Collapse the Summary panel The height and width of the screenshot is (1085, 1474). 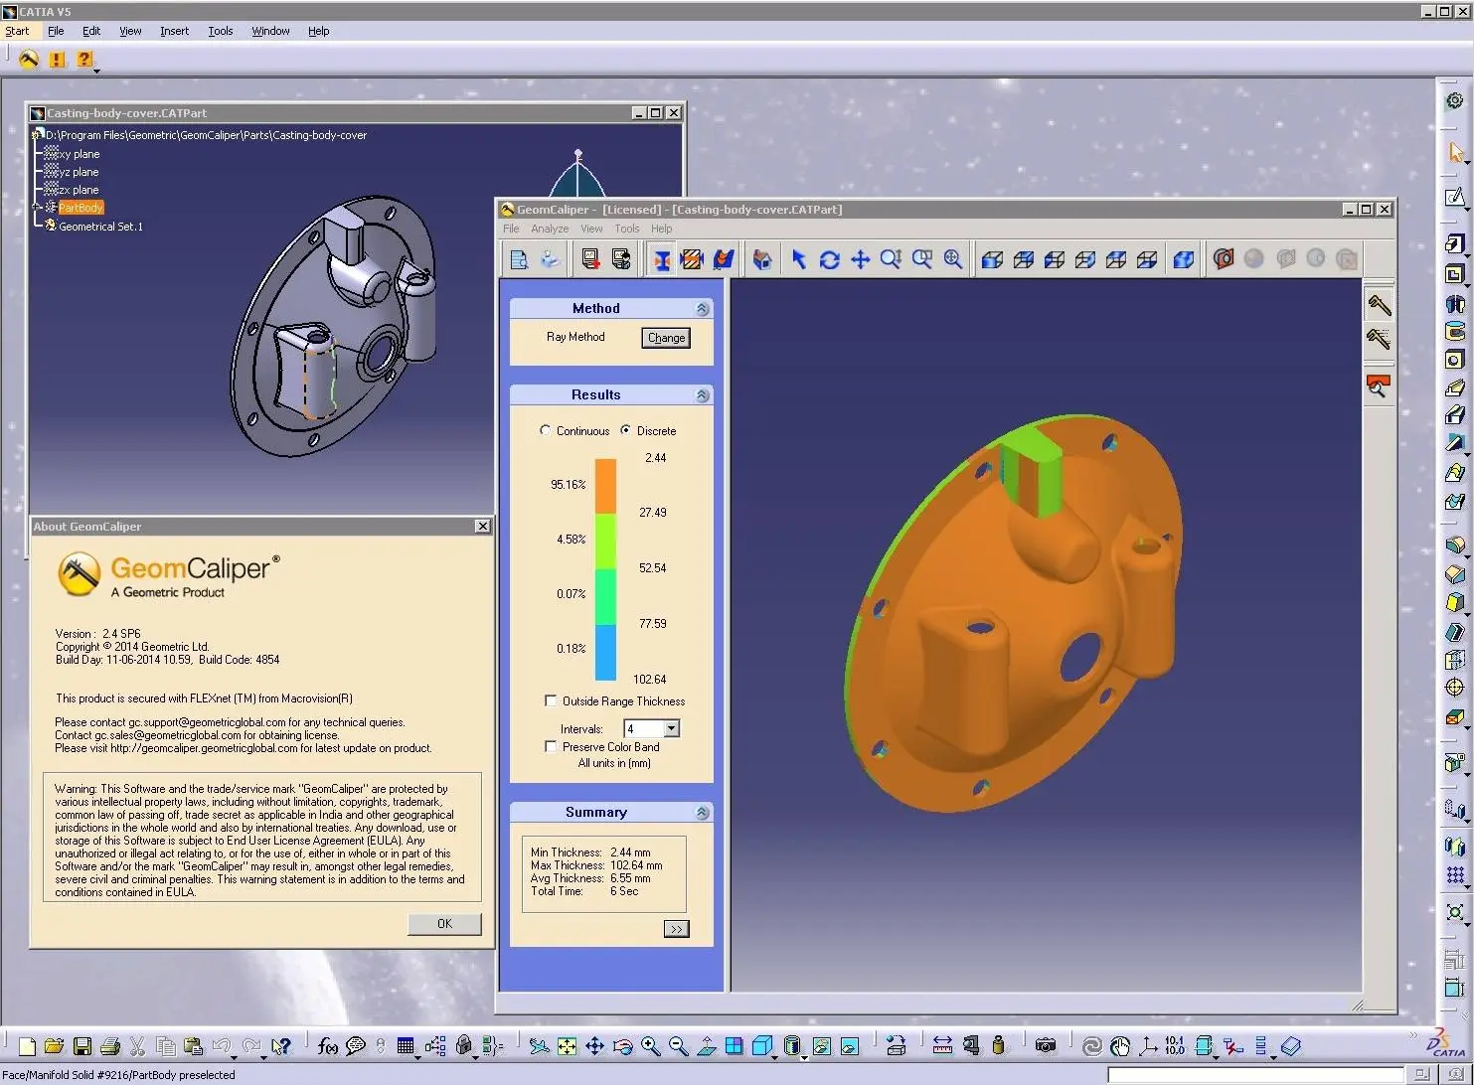(703, 813)
